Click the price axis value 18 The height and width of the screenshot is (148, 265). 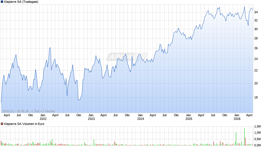(256, 97)
